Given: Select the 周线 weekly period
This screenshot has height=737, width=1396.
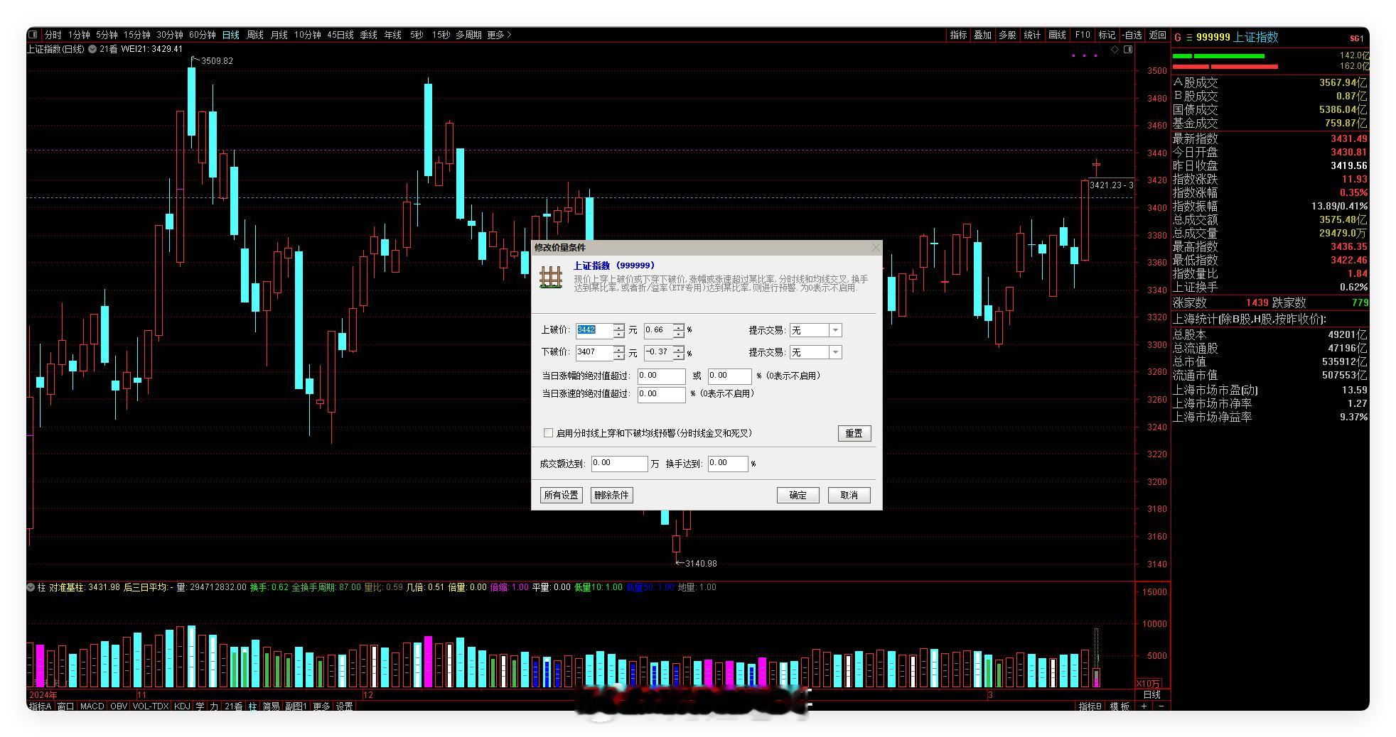Looking at the screenshot, I should click(x=255, y=35).
